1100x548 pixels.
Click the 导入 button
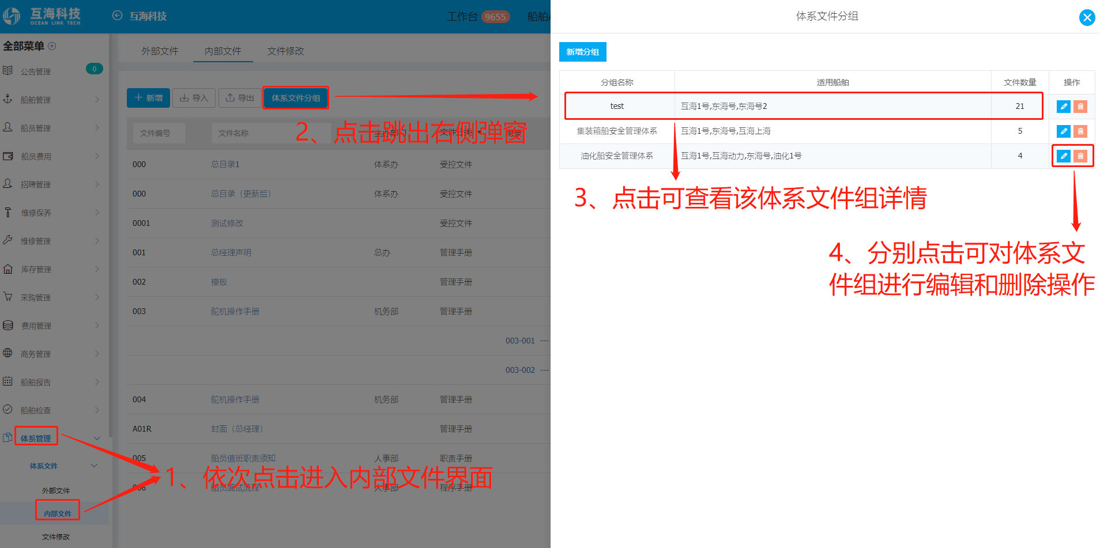(x=194, y=98)
